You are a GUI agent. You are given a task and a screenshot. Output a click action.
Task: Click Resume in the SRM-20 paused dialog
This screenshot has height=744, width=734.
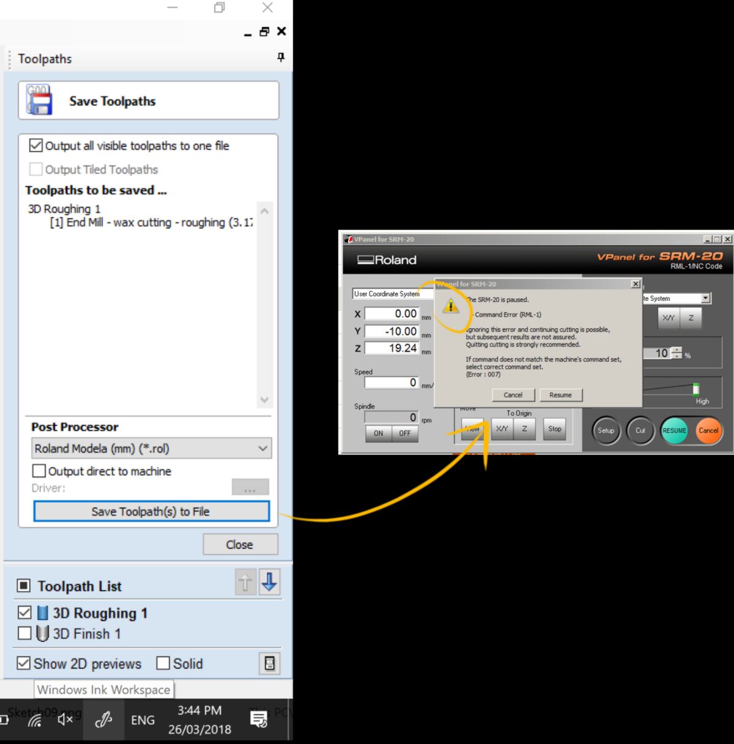coord(560,395)
